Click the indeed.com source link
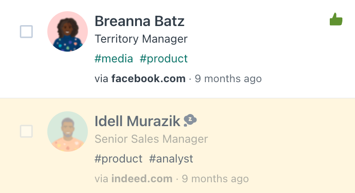 (142, 179)
